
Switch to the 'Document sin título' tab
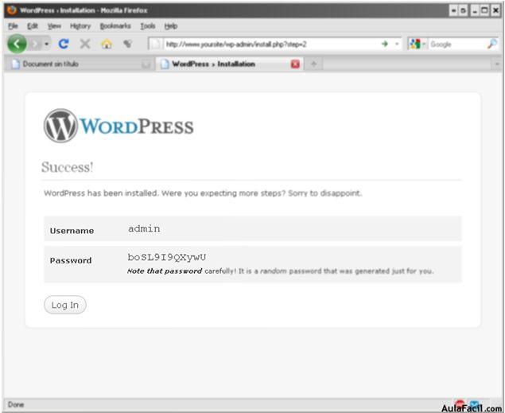pos(80,64)
